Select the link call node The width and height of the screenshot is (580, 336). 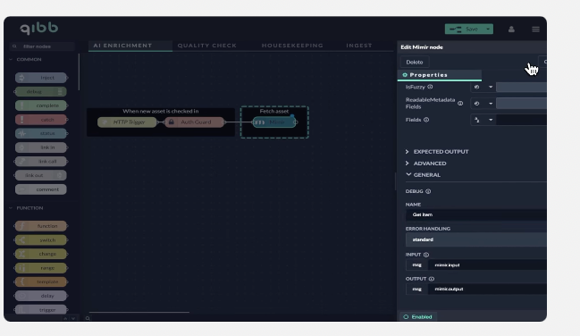pyautogui.click(x=41, y=162)
